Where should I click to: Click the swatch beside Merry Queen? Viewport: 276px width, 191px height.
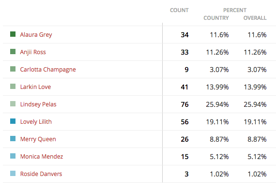13,138
